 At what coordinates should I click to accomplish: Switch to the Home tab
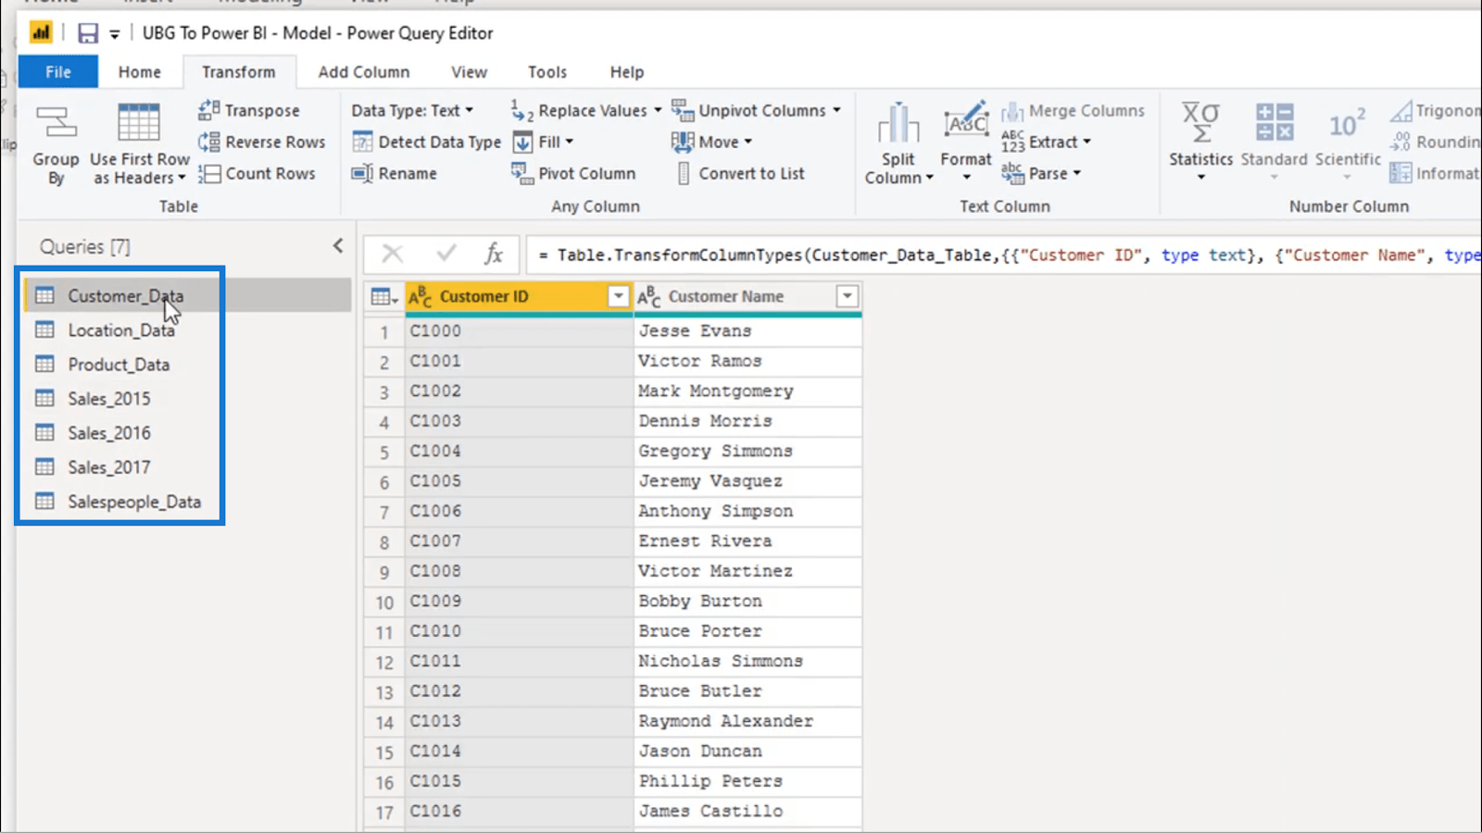[140, 71]
